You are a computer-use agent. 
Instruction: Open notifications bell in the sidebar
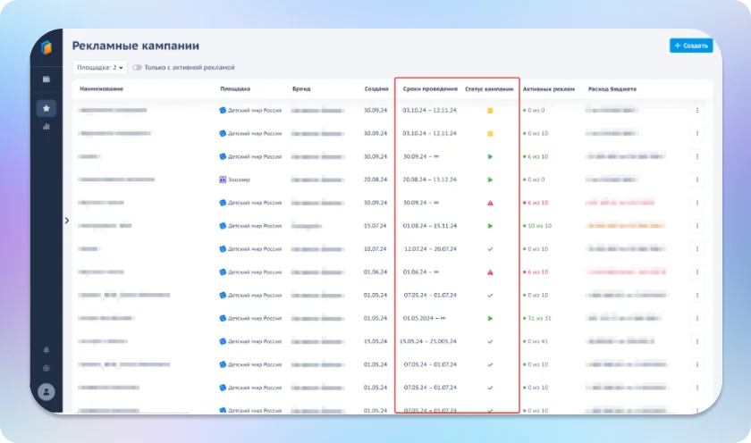click(46, 349)
